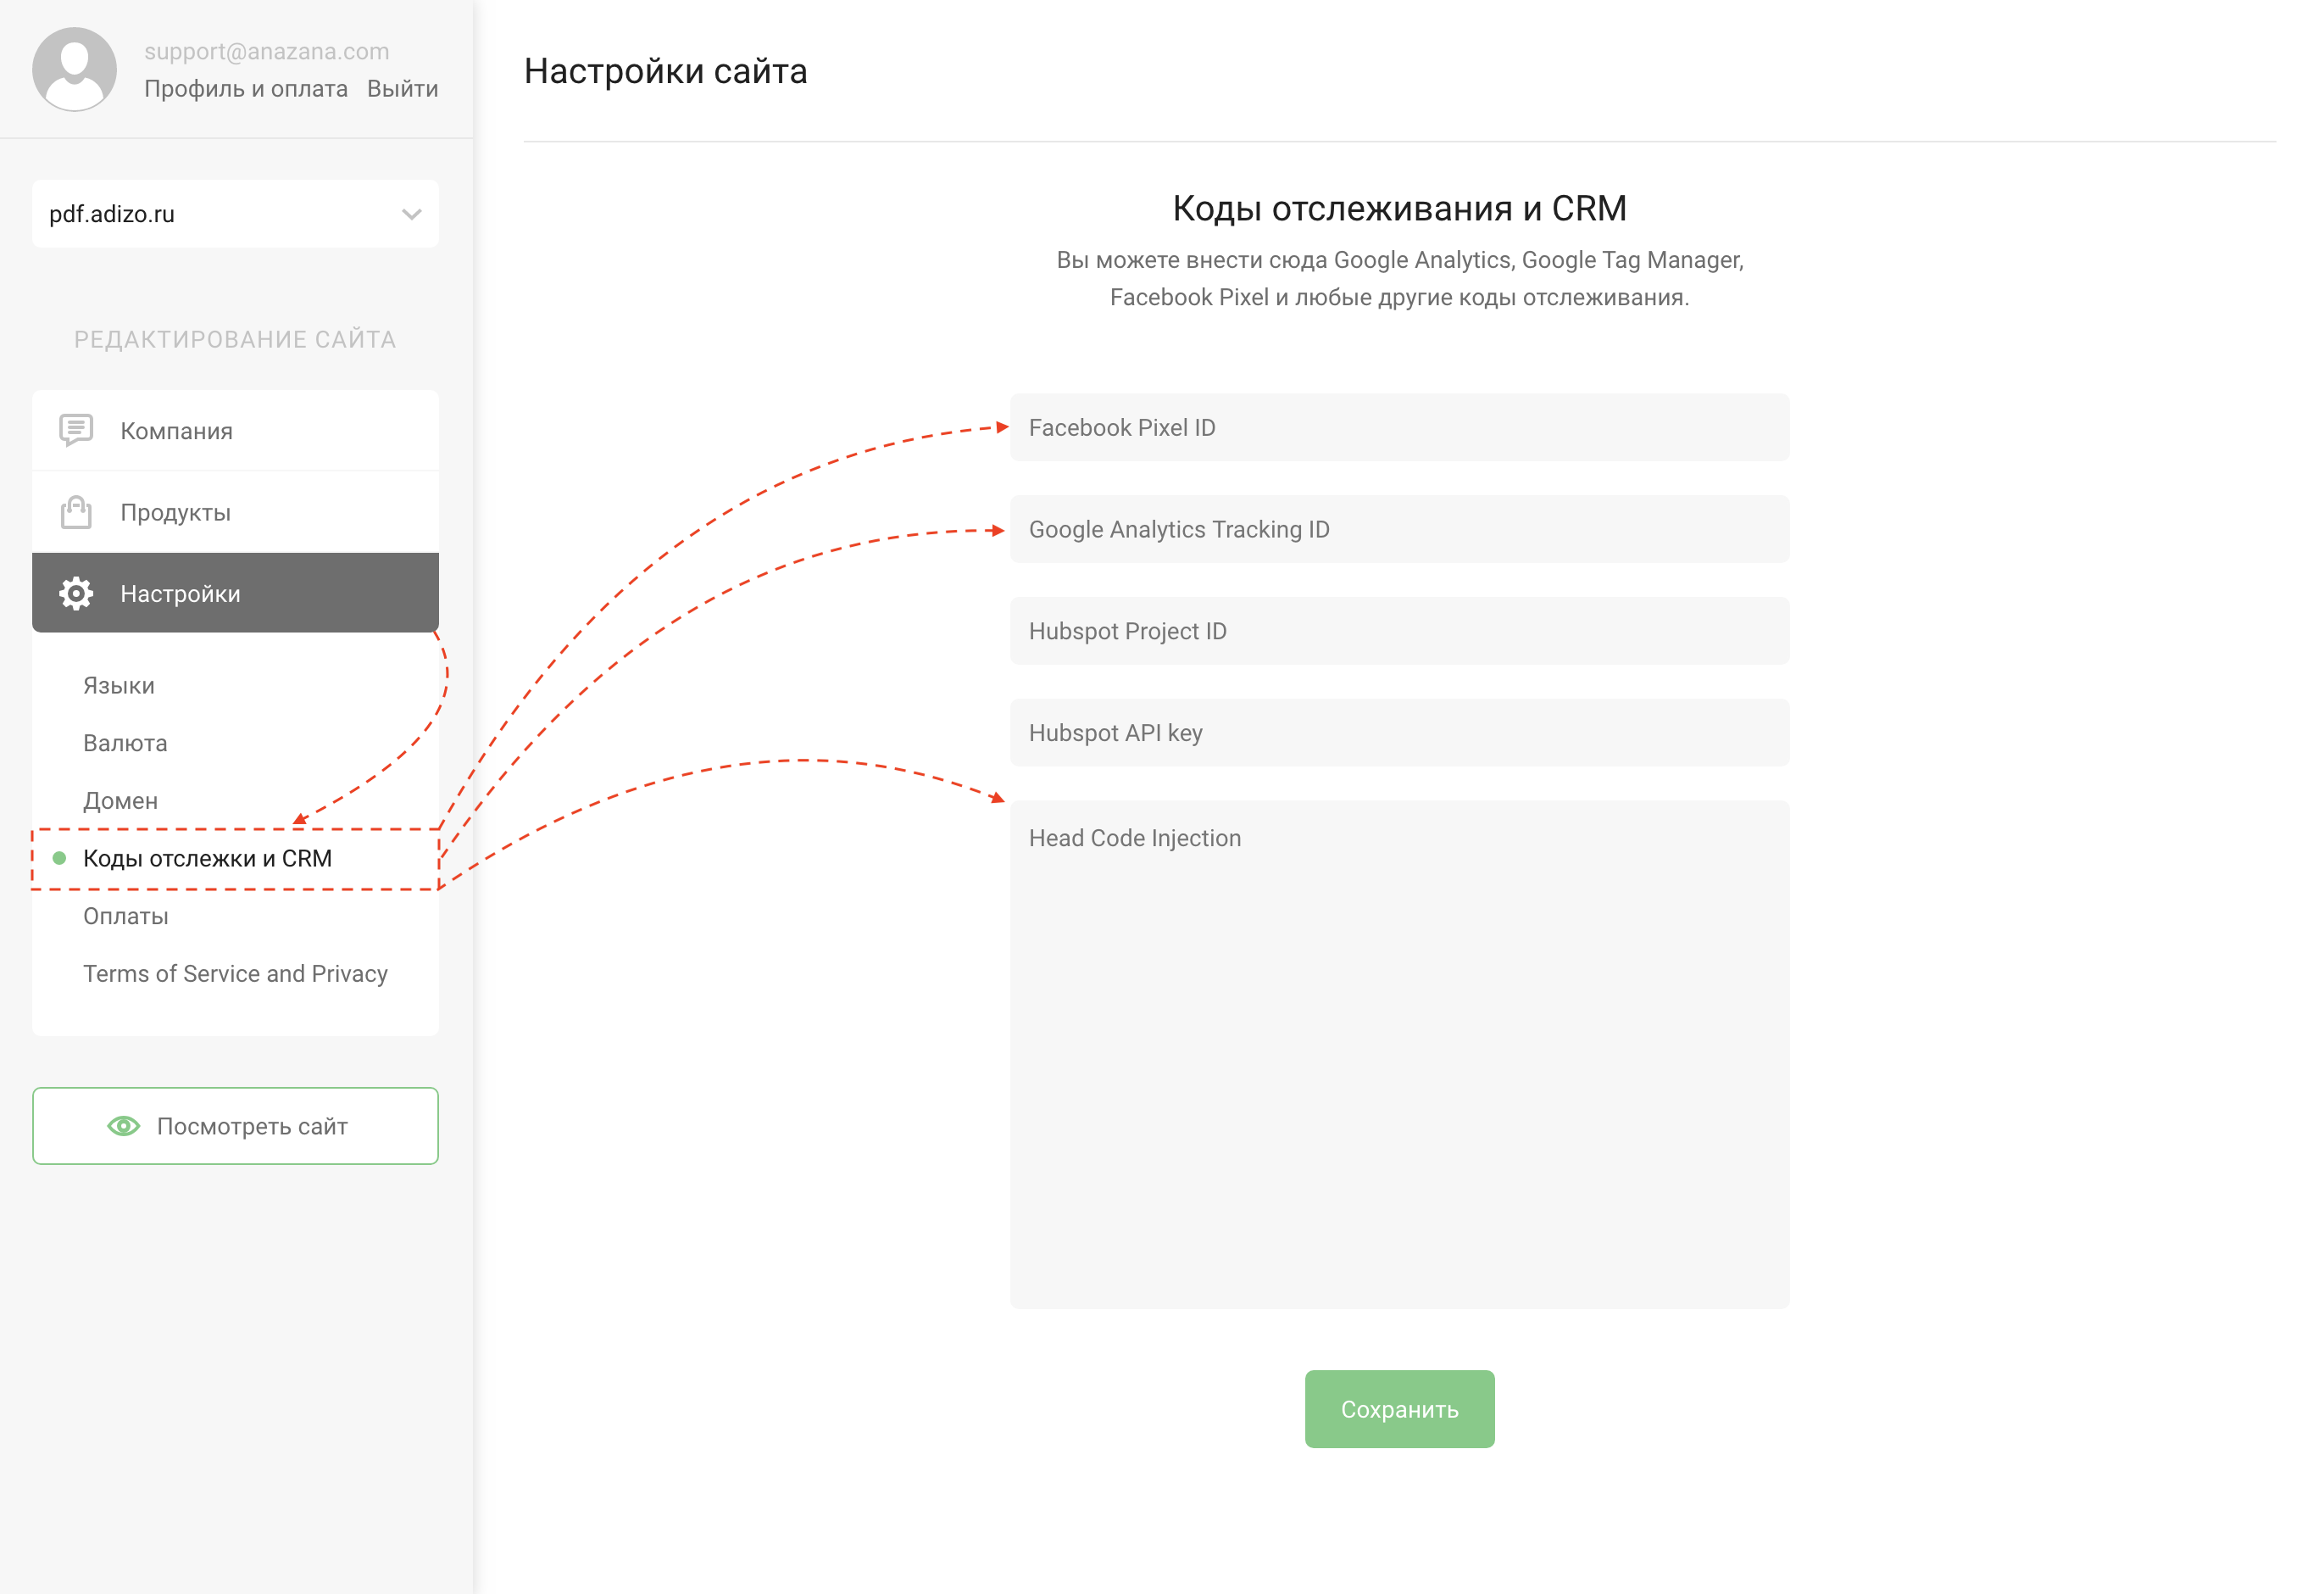Click the chevron arrow in the site selector
Viewport: 2324px width, 1594px height.
411,215
